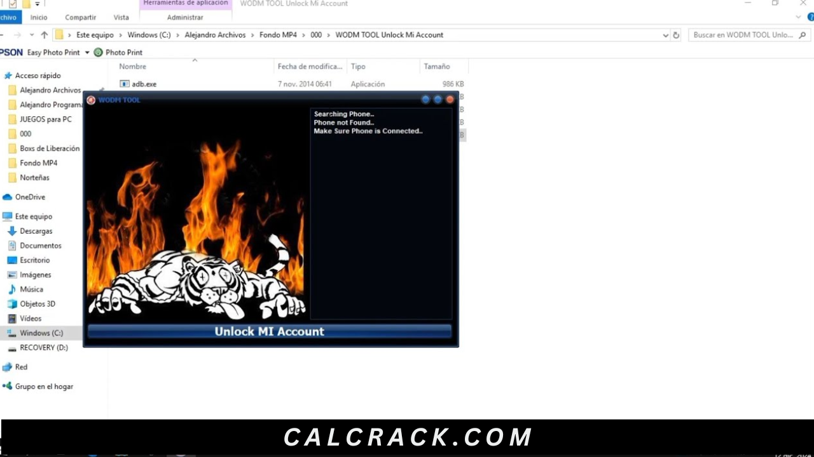
Task: Click the back arrow in Explorer
Action: pos(3,35)
